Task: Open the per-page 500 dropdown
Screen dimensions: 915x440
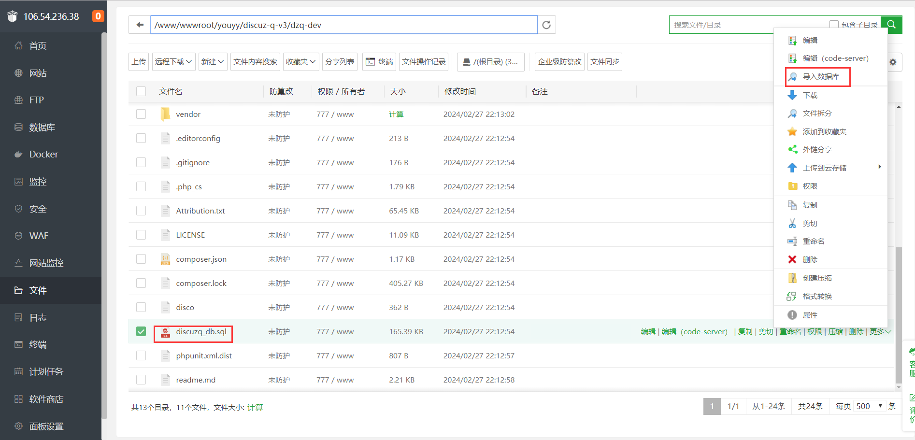Action: pos(869,406)
